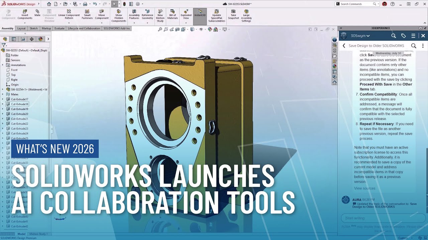Create a new document with the New icon
428x240 pixels.
56,4
